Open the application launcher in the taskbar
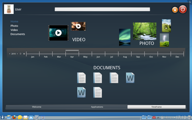This screenshot has height=120, width=192. 2,117
